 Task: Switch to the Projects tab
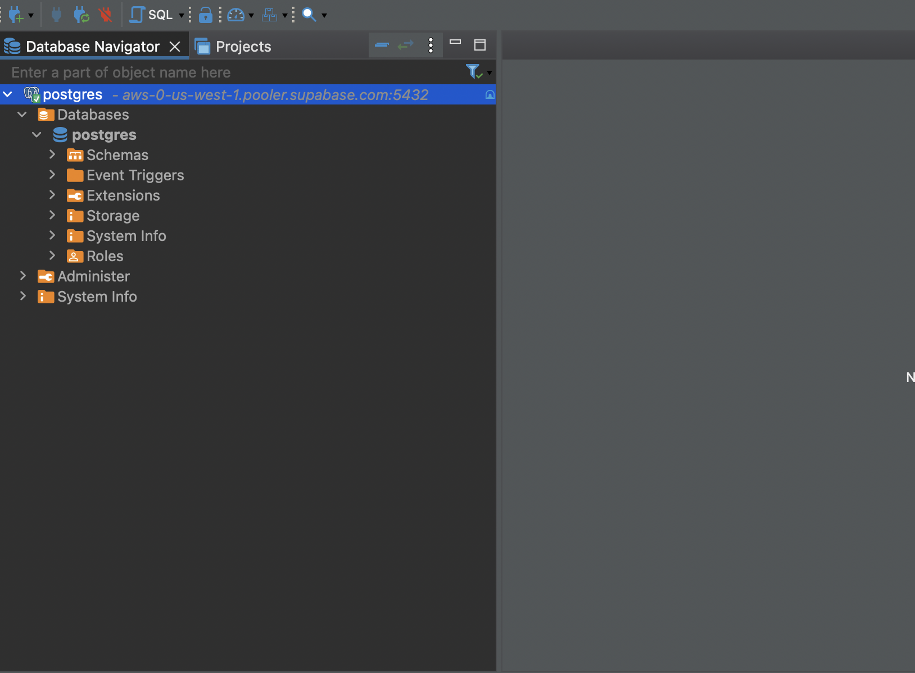click(x=243, y=47)
